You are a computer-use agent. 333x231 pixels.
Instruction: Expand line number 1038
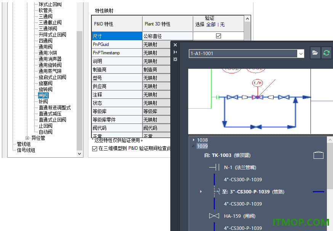click(x=194, y=140)
